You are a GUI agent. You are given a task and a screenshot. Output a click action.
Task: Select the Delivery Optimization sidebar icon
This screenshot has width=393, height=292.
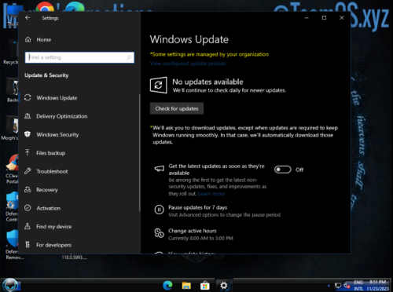pyautogui.click(x=28, y=116)
